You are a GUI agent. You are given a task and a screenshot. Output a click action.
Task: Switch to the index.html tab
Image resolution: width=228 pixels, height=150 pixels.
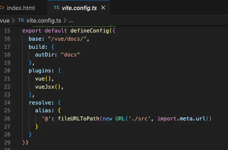[22, 7]
